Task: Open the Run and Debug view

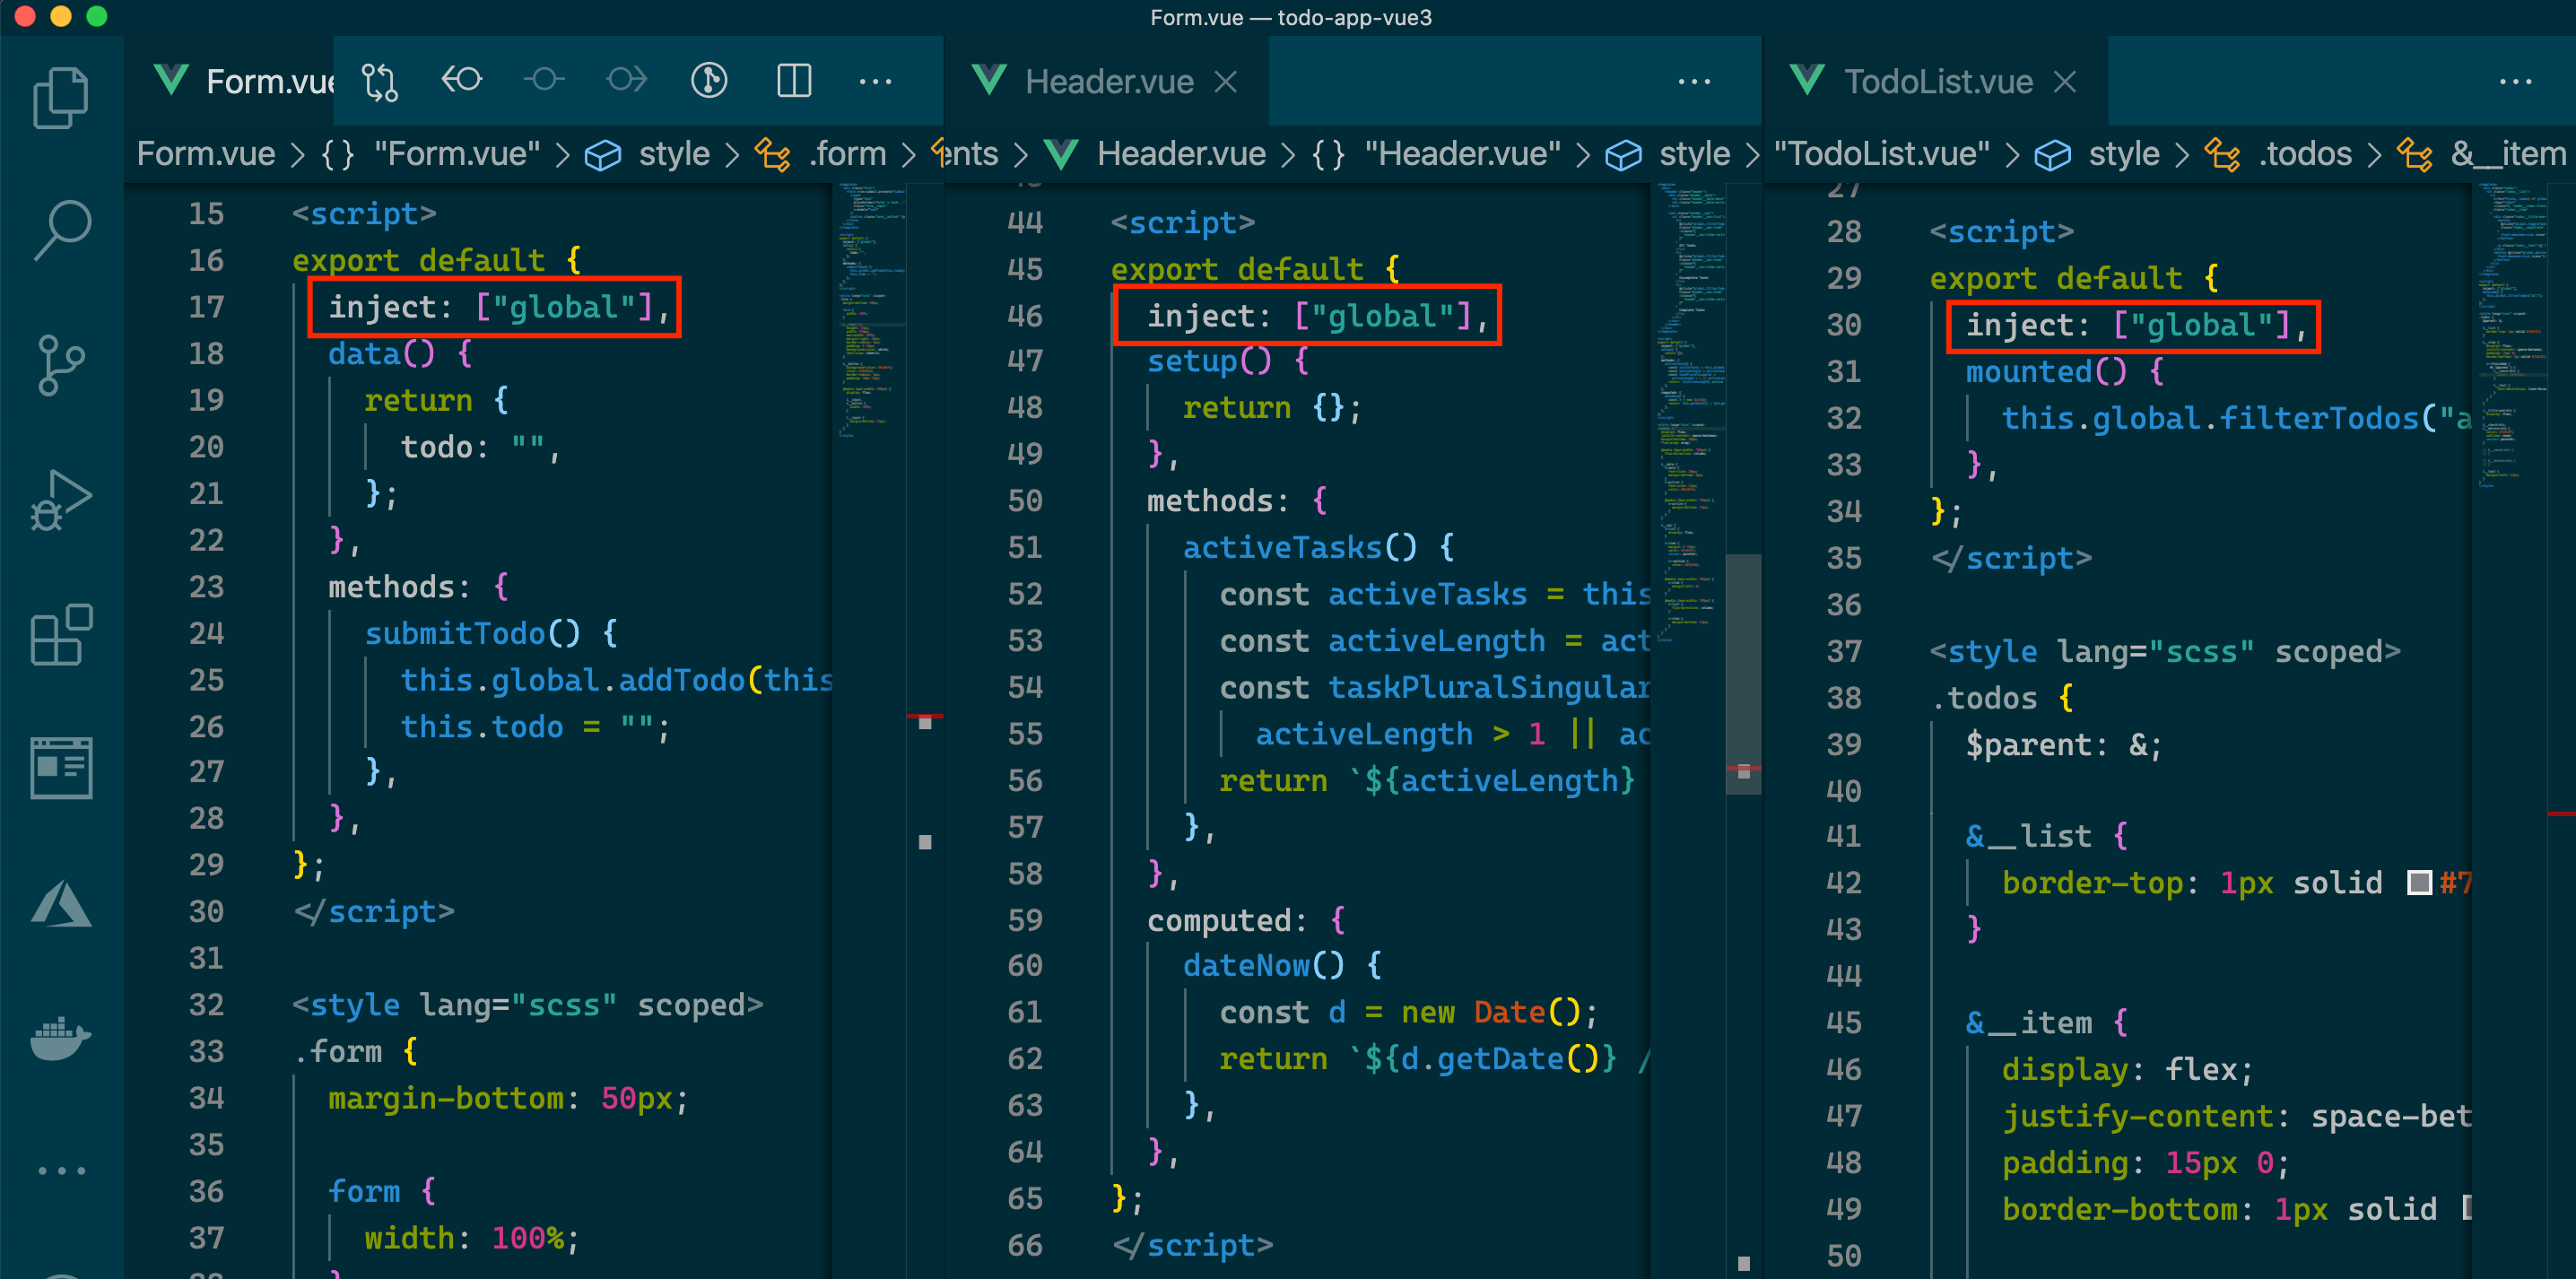Action: pyautogui.click(x=61, y=499)
